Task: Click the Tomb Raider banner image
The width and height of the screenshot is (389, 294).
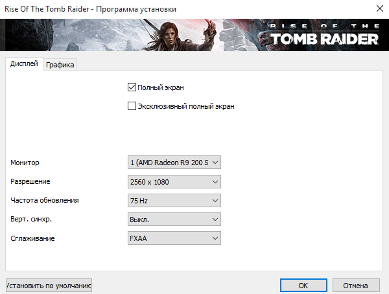Action: point(194,35)
